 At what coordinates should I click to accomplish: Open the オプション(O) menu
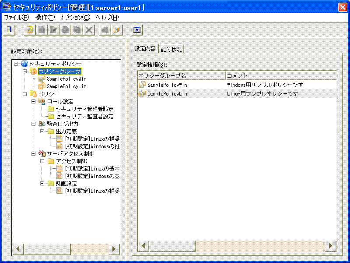[75, 18]
